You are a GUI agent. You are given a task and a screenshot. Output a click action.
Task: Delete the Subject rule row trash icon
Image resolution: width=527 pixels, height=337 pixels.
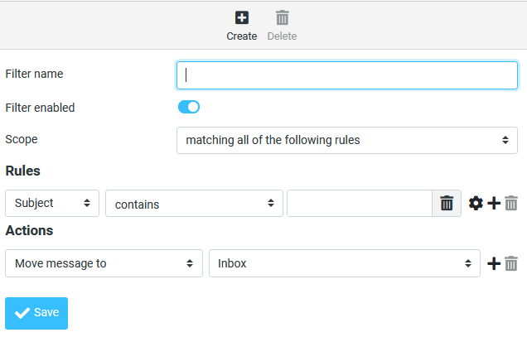pos(511,203)
